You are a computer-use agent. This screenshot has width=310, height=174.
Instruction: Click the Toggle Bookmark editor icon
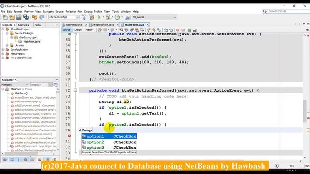pos(159,30)
